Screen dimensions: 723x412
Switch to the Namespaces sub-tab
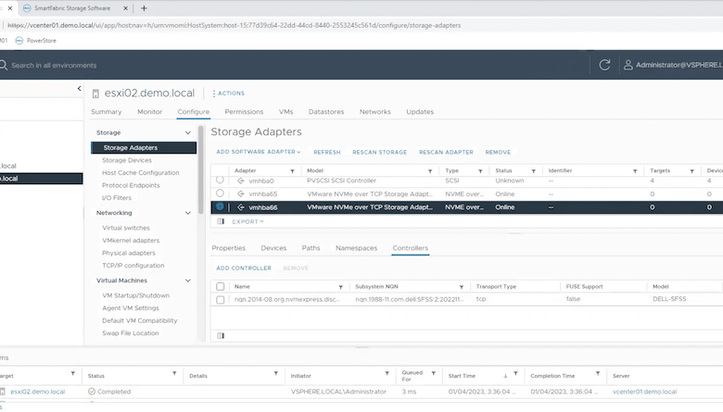coord(357,247)
